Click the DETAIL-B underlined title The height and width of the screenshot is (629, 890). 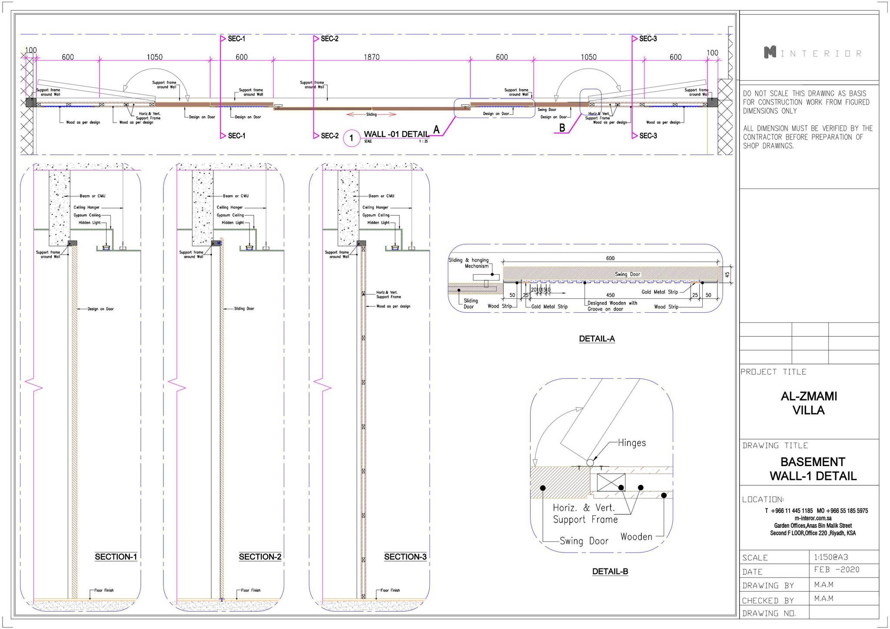[610, 572]
